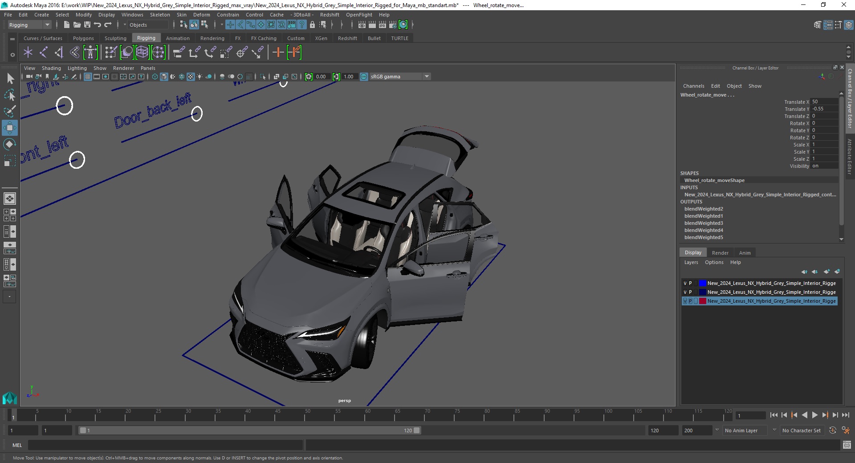Click Play forwards button

tap(814, 415)
